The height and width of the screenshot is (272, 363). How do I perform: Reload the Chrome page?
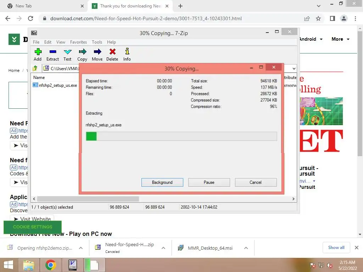click(30, 18)
